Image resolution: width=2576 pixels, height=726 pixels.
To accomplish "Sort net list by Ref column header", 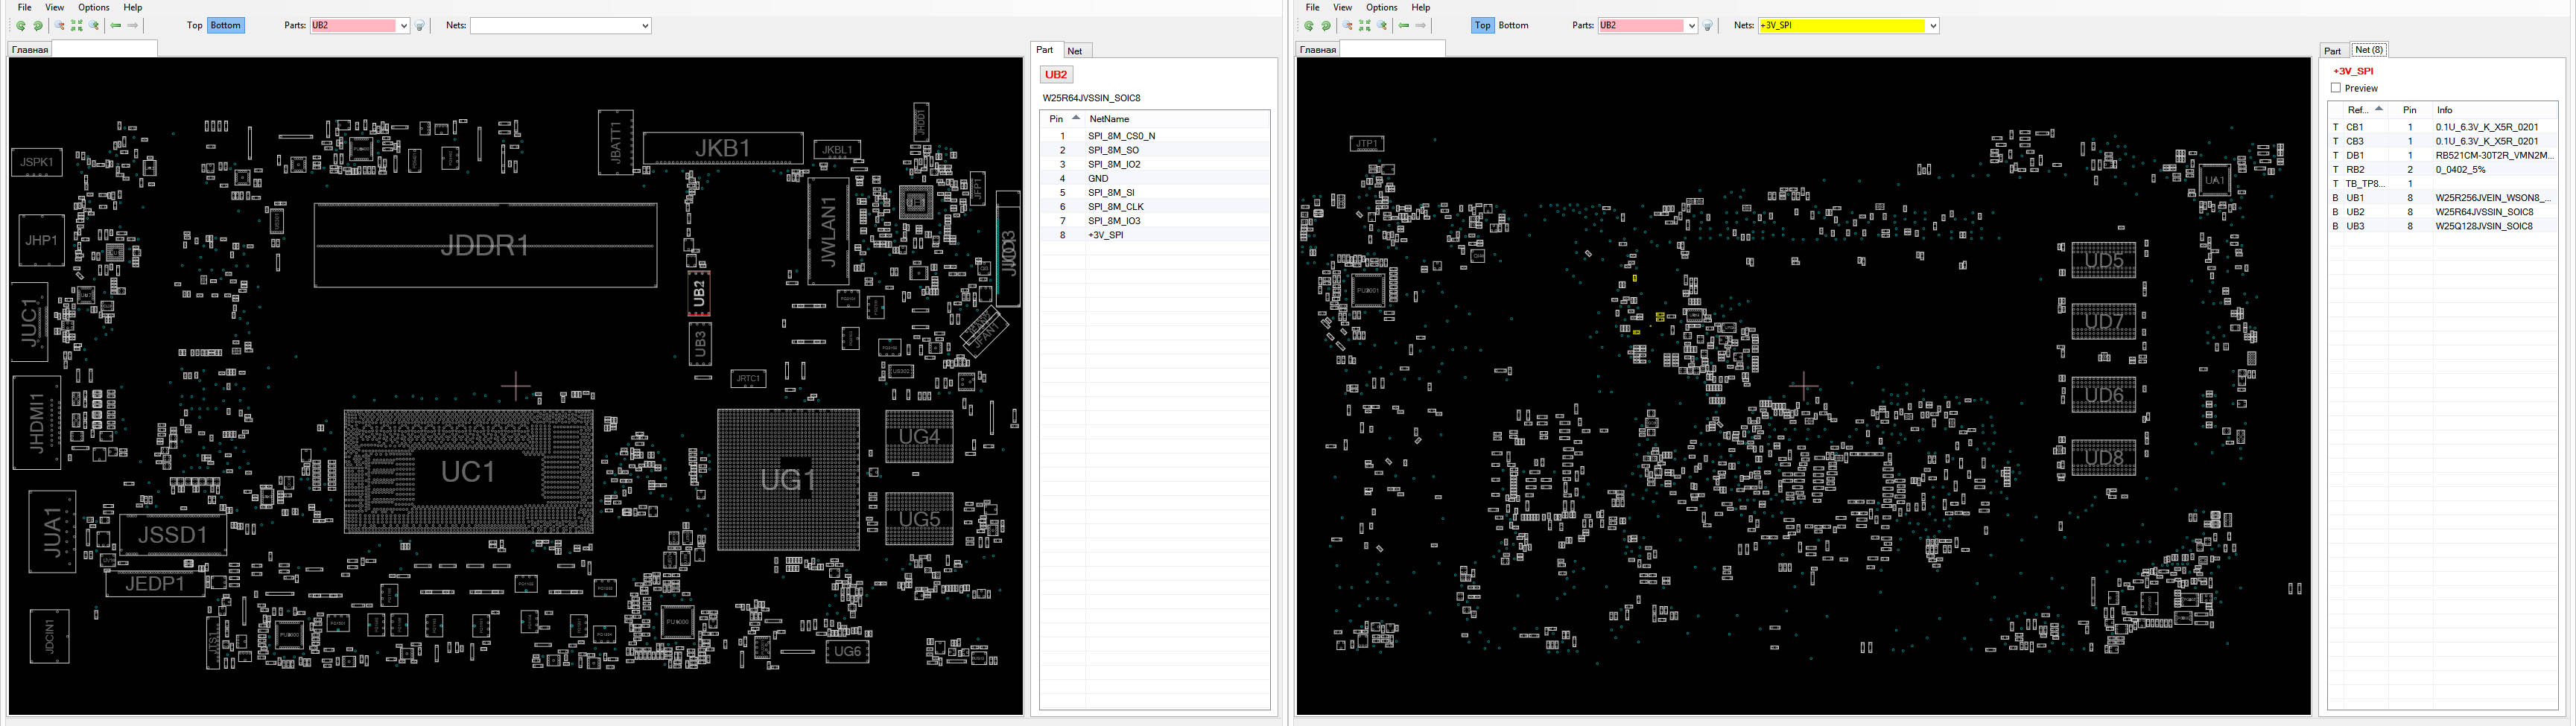I will click(x=2358, y=110).
